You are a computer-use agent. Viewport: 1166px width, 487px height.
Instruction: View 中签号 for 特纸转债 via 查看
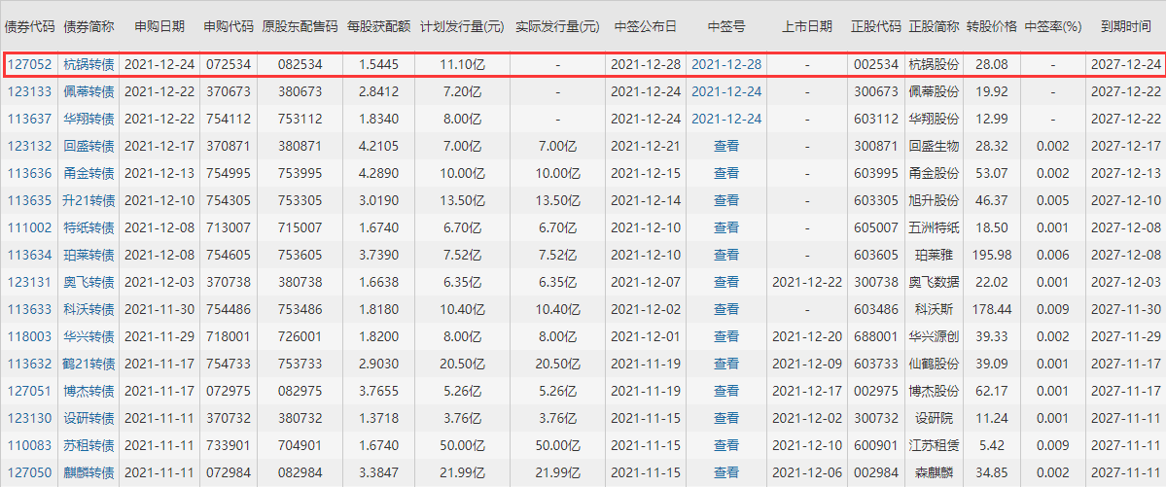pos(725,227)
